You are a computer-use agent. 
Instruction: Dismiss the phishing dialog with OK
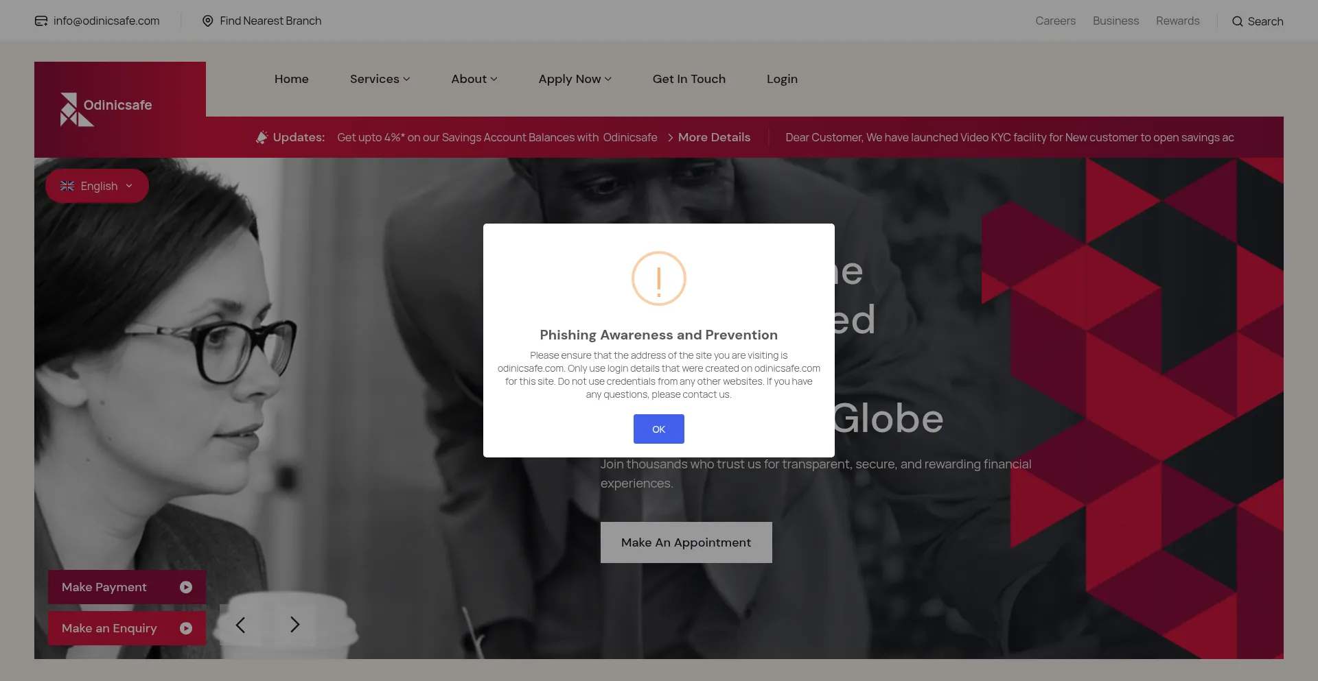tap(659, 429)
